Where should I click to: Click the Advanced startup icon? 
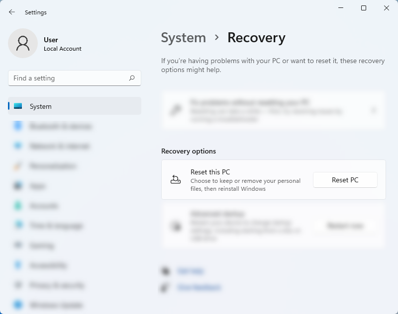tap(175, 226)
